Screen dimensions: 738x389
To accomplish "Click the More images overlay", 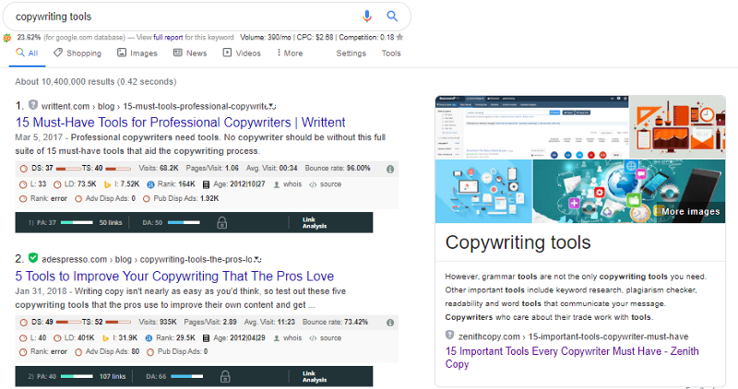I will pos(690,212).
